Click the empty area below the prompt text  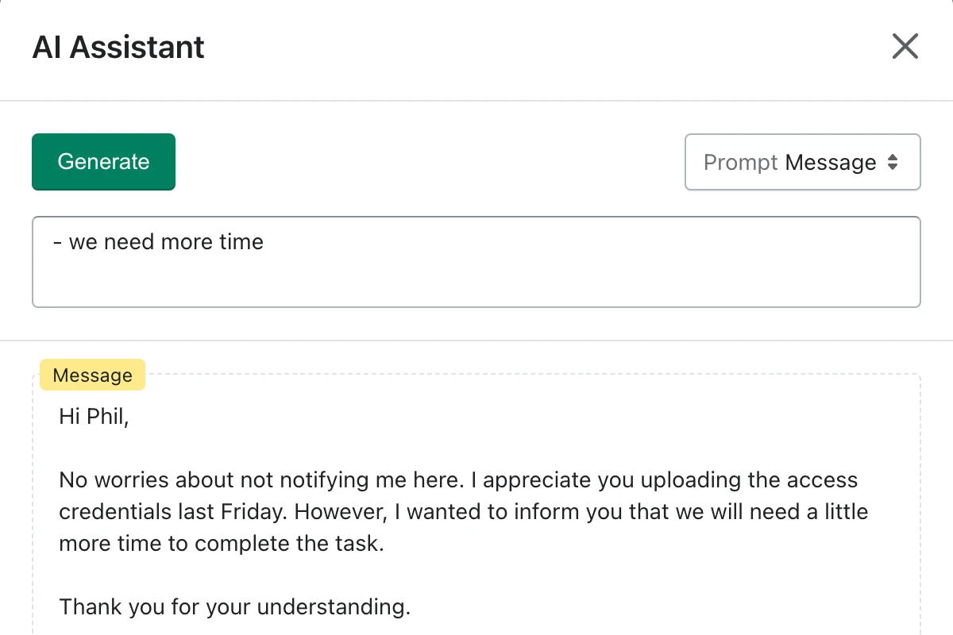click(x=476, y=282)
